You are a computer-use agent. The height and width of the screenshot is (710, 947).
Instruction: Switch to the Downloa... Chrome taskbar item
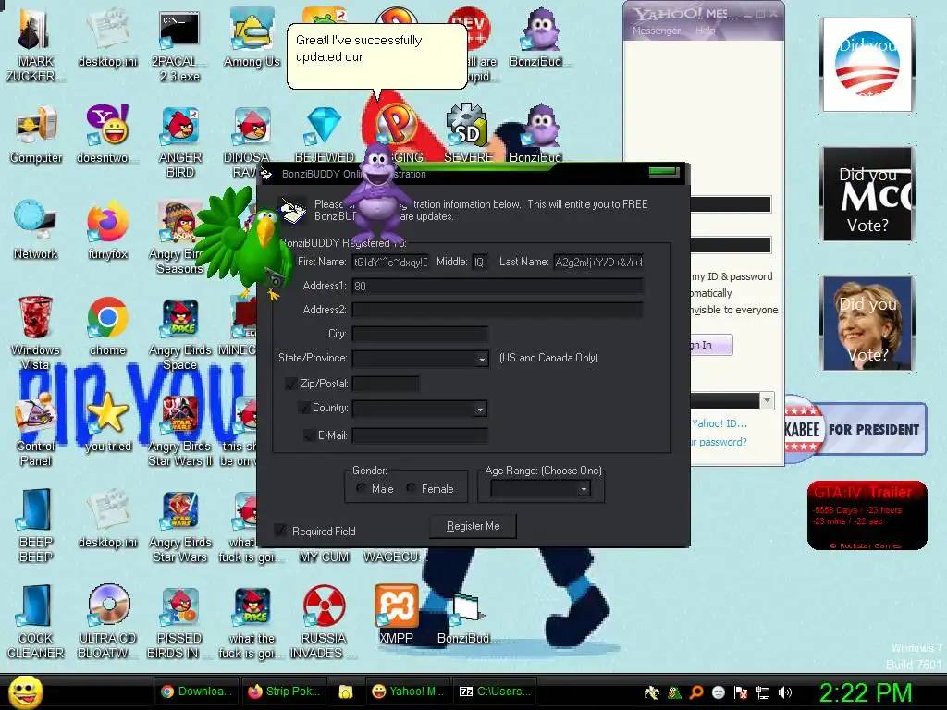point(196,692)
